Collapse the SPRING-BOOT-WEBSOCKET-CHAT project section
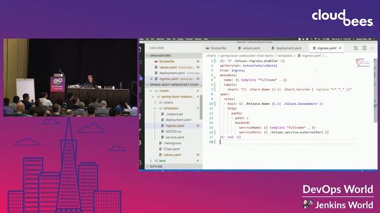 click(x=174, y=85)
